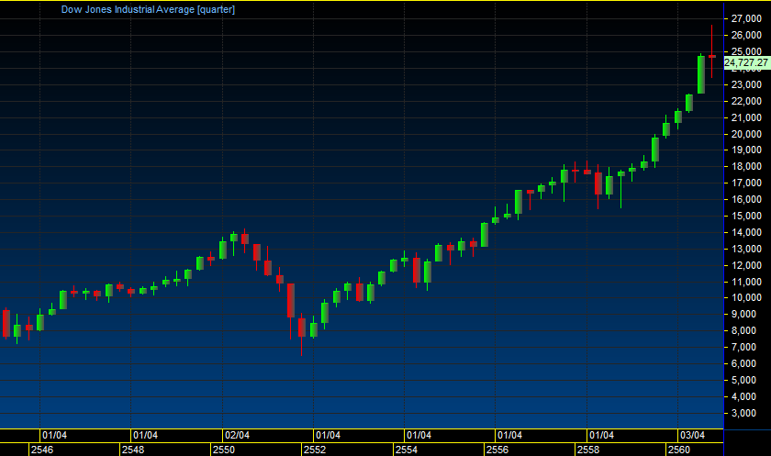The width and height of the screenshot is (771, 456).
Task: Click the 11,000 price axis label
Action: 746,282
